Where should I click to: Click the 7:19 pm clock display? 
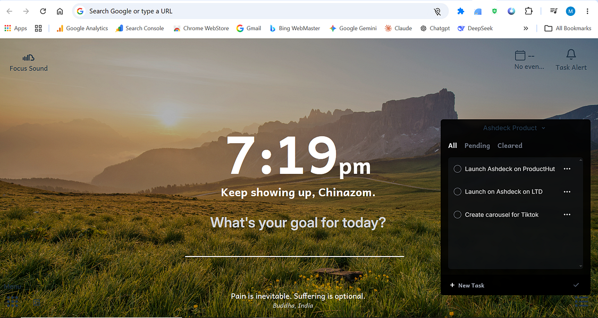pos(299,156)
